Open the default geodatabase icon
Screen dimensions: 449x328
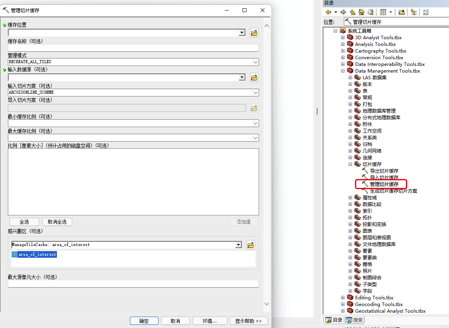[x=371, y=12]
